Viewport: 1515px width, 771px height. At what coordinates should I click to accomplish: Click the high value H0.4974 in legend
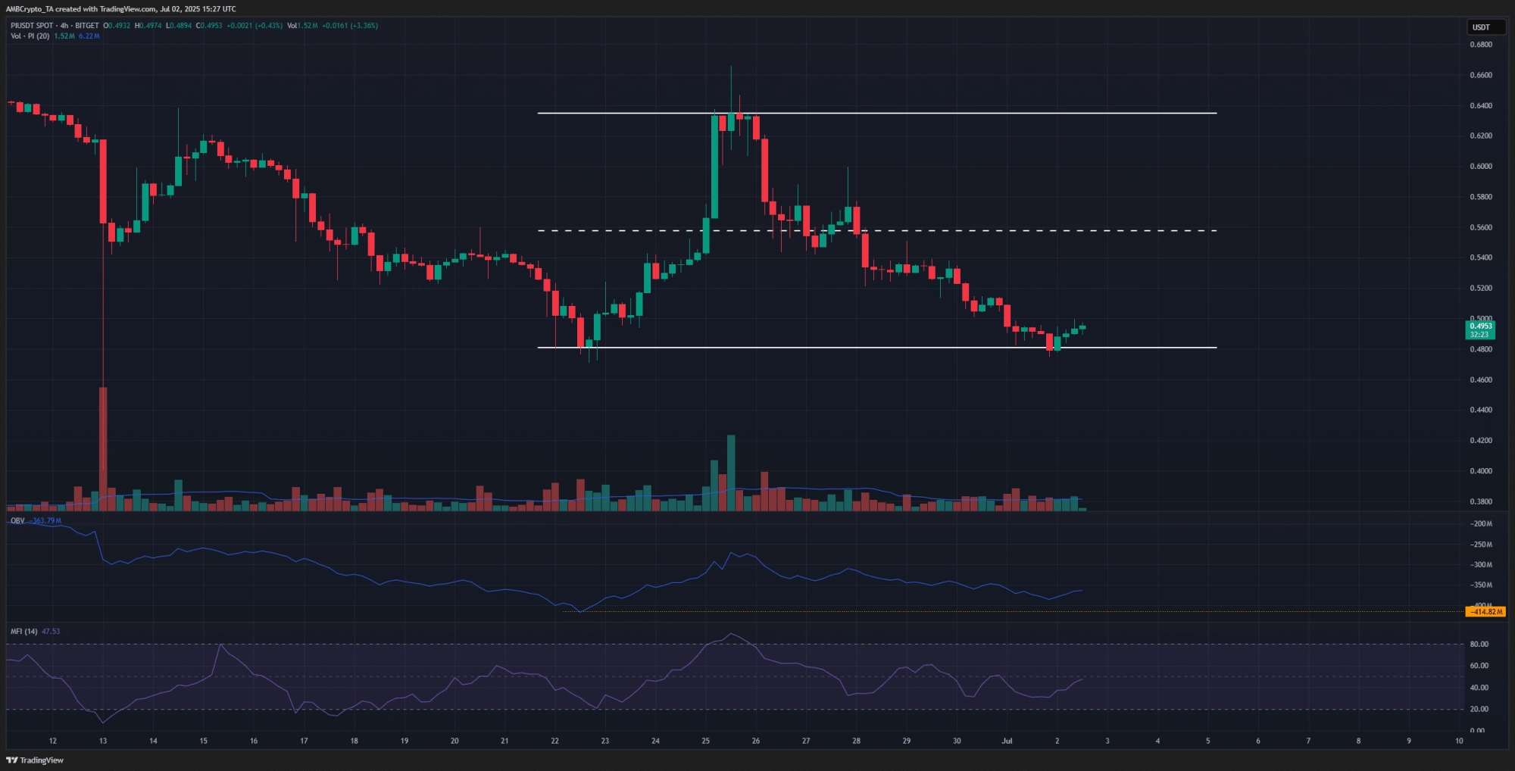point(148,26)
